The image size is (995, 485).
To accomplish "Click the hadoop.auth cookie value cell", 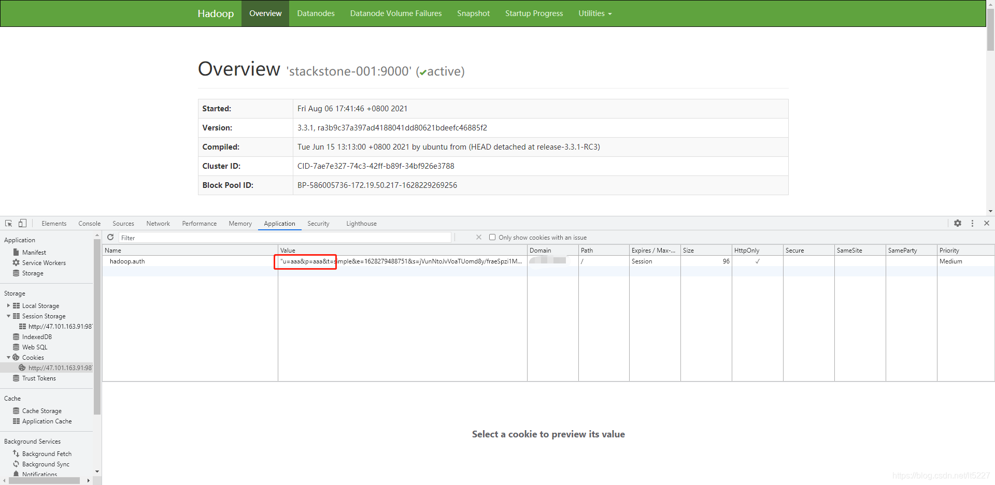I will pos(403,261).
